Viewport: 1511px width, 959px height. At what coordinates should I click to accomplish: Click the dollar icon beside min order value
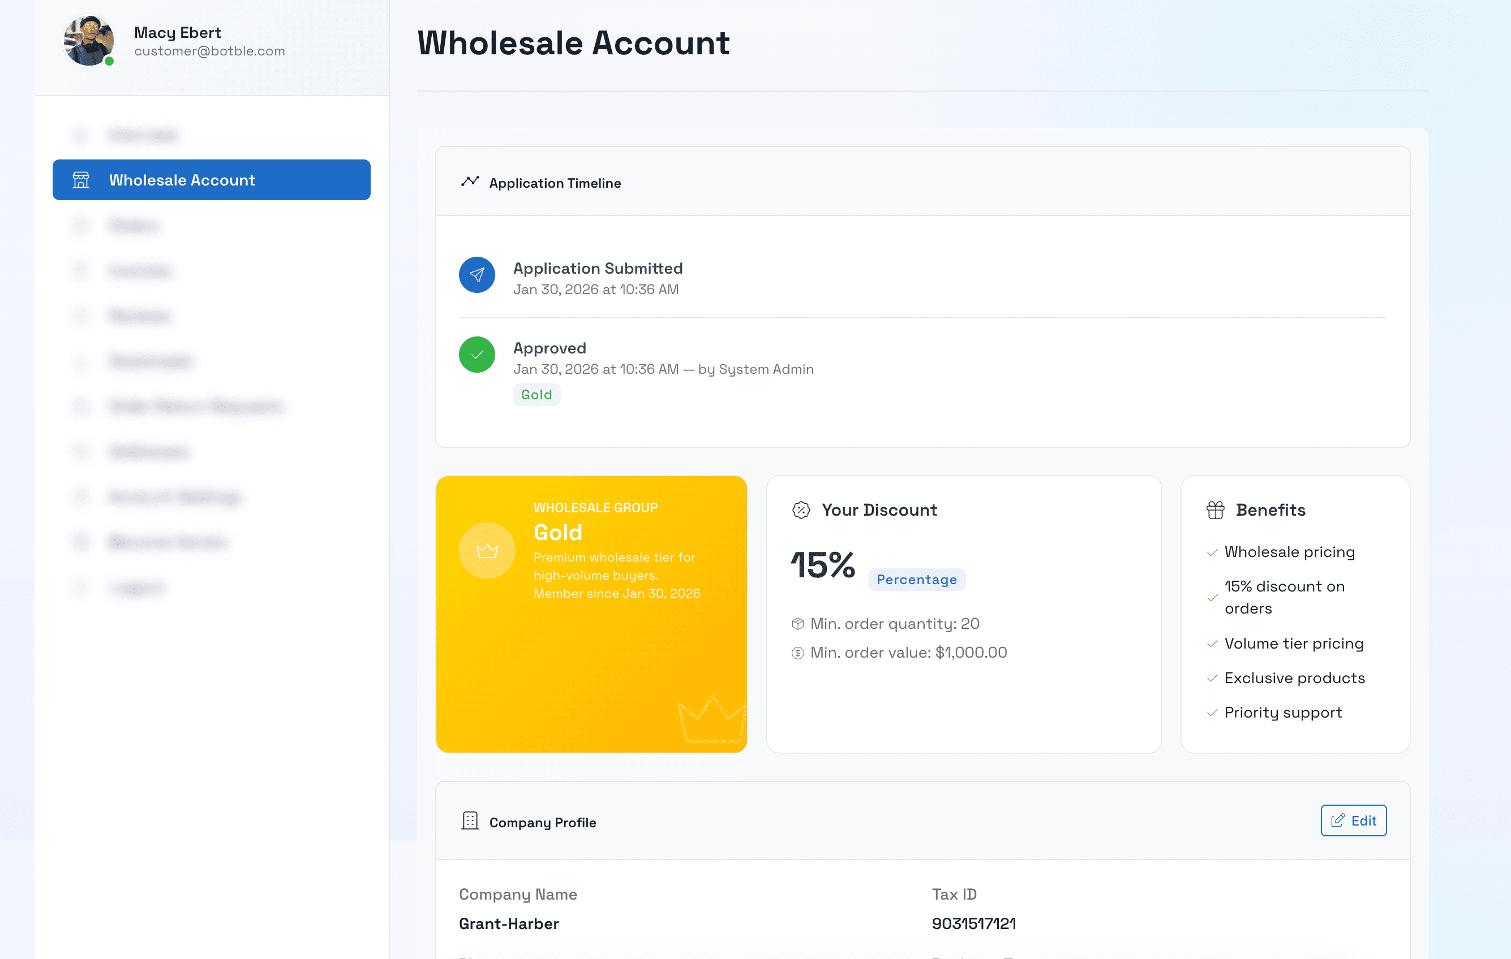pos(797,653)
